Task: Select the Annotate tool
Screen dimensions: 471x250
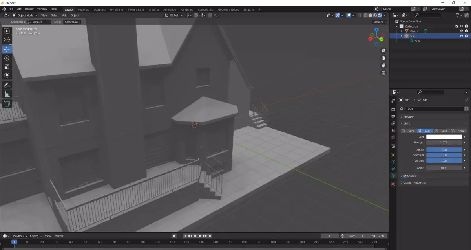Action: [7, 85]
